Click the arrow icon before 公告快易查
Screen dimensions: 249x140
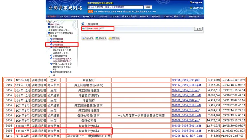[x=191, y=8]
